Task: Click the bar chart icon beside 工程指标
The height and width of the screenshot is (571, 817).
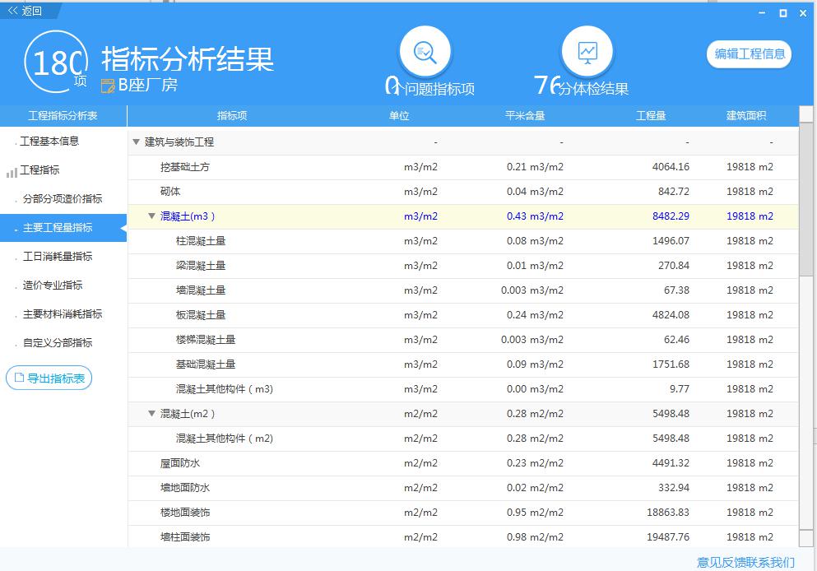Action: (12, 171)
